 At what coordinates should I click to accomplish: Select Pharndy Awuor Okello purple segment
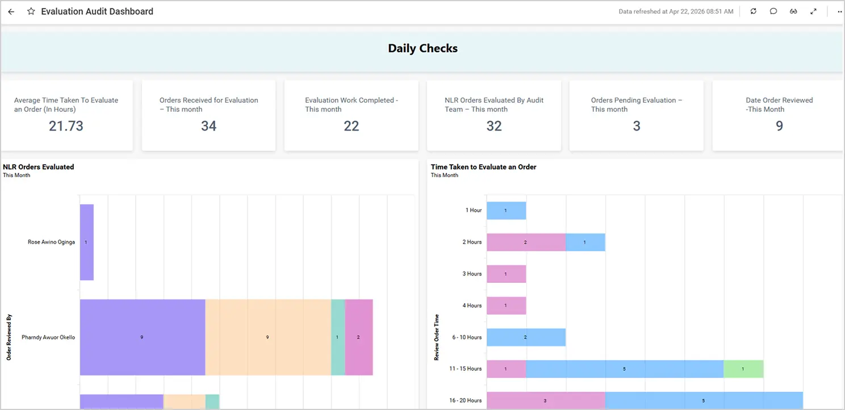pyautogui.click(x=143, y=337)
